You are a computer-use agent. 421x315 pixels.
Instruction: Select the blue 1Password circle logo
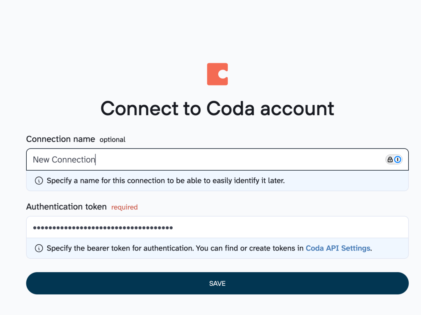(398, 160)
